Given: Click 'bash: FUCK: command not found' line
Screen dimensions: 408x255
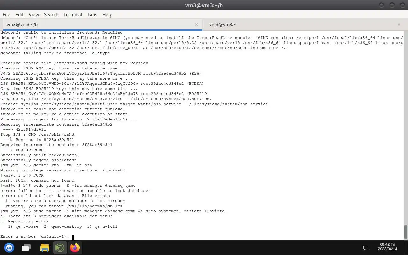Looking at the screenshot, I should tap(37, 180).
